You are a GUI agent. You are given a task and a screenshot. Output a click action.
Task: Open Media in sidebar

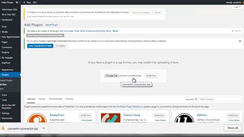(x=5, y=32)
